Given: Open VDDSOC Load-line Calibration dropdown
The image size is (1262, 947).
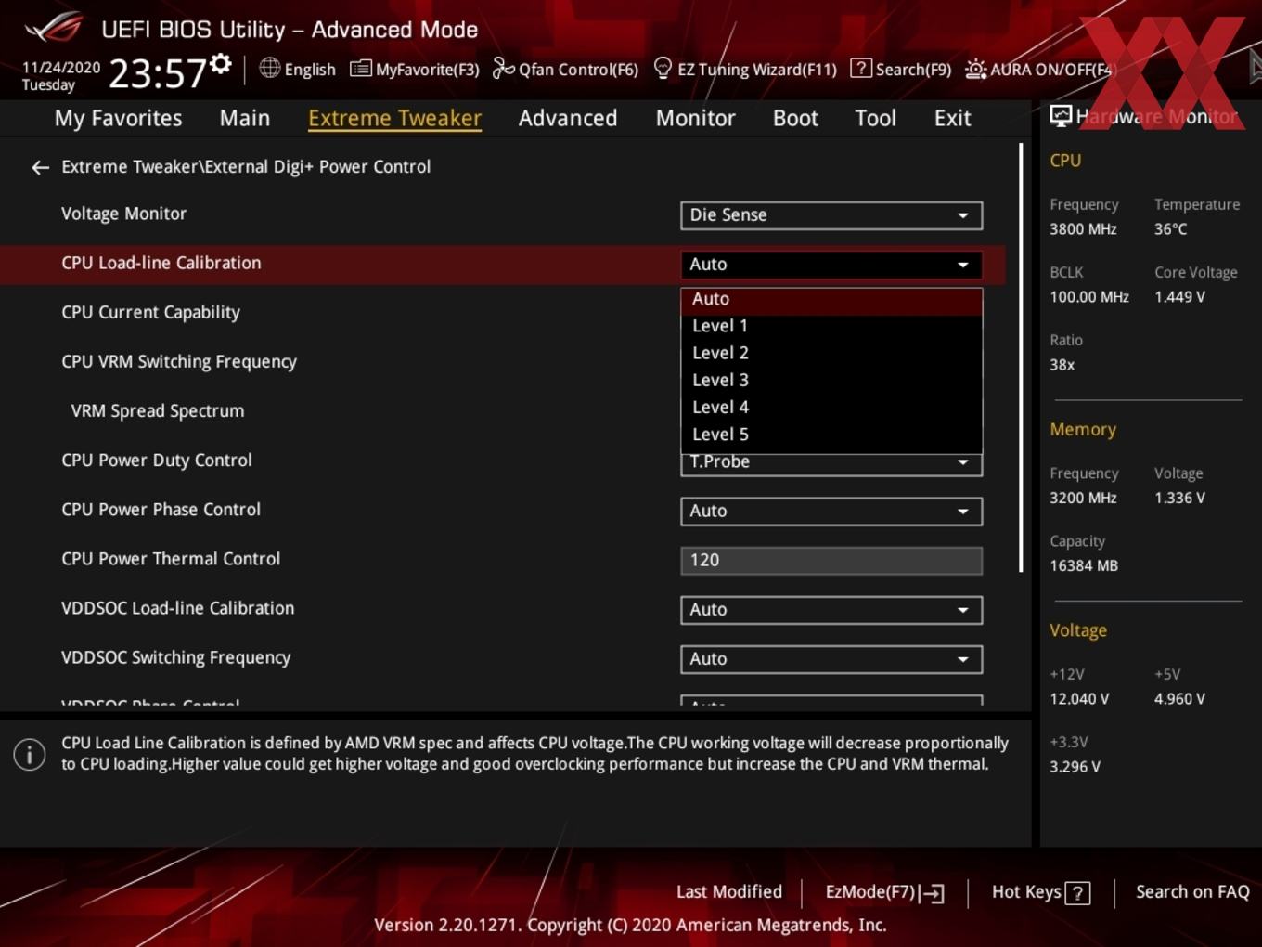Looking at the screenshot, I should pyautogui.click(x=831, y=610).
